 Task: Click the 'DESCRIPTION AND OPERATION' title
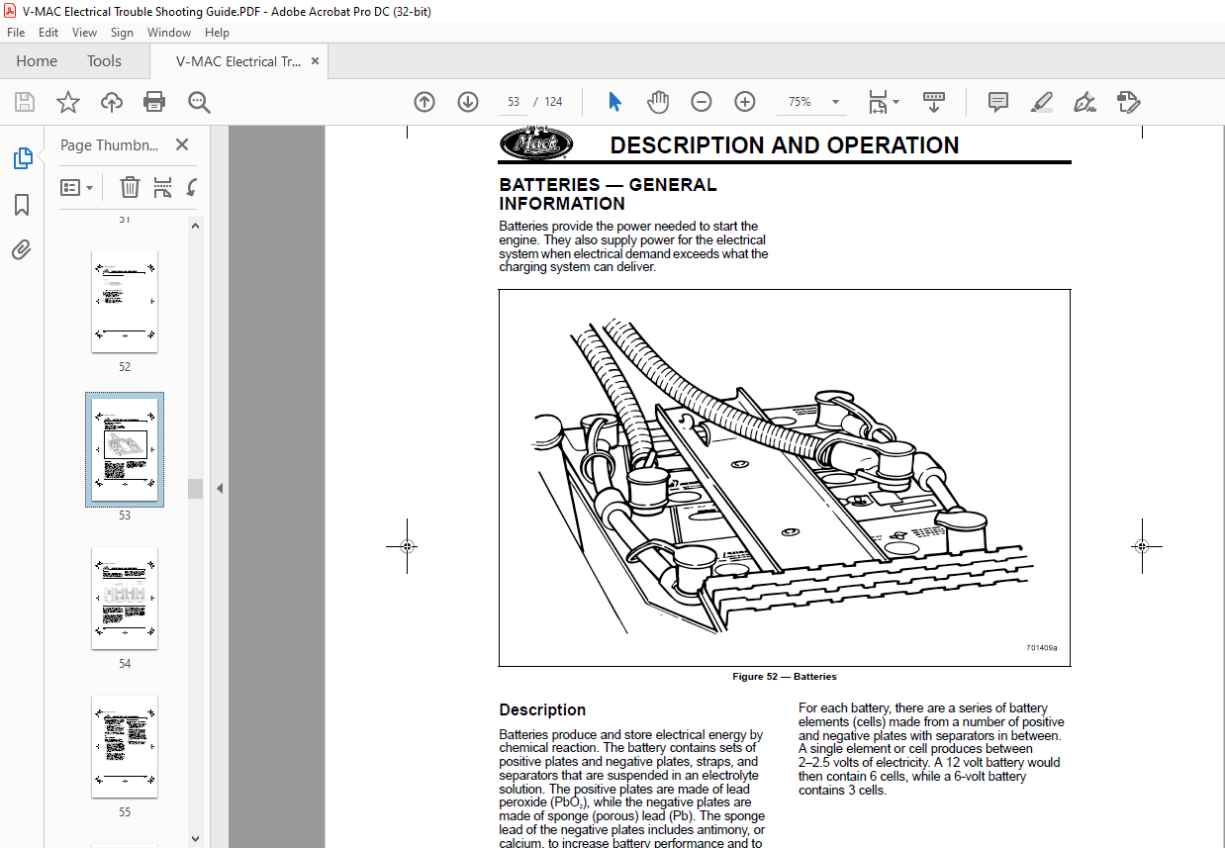click(784, 145)
